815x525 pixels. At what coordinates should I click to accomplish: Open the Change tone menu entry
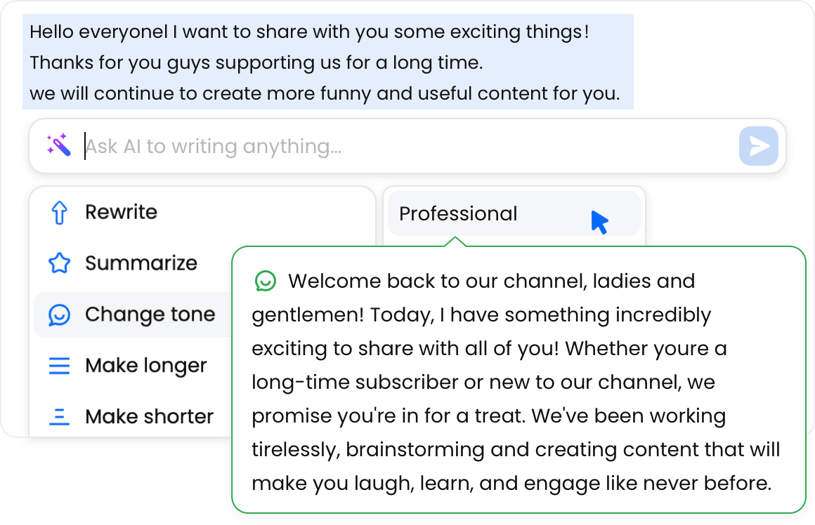click(150, 314)
